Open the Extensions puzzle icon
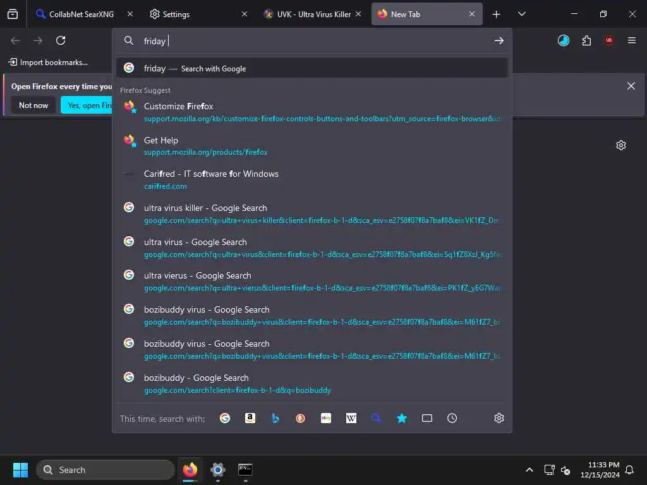This screenshot has width=647, height=485. click(x=586, y=40)
